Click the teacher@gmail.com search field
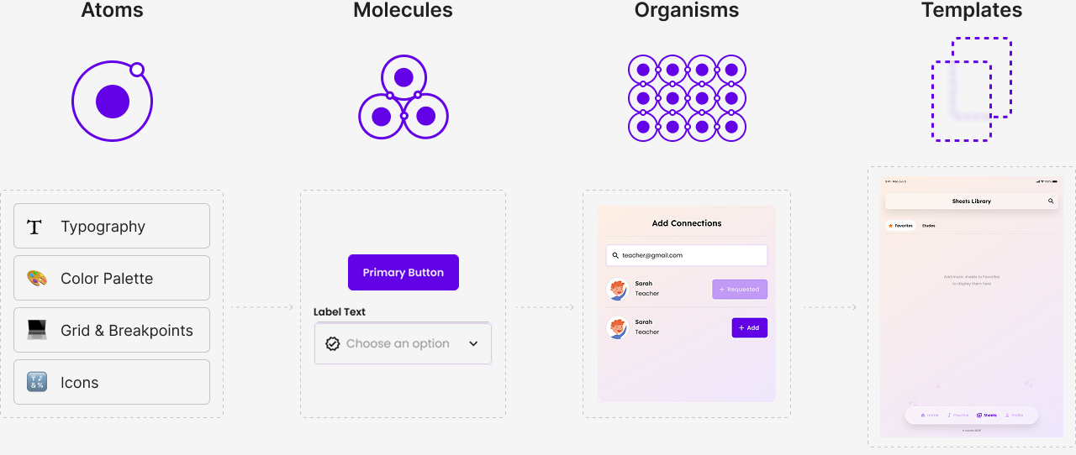The height and width of the screenshot is (455, 1076). click(686, 255)
